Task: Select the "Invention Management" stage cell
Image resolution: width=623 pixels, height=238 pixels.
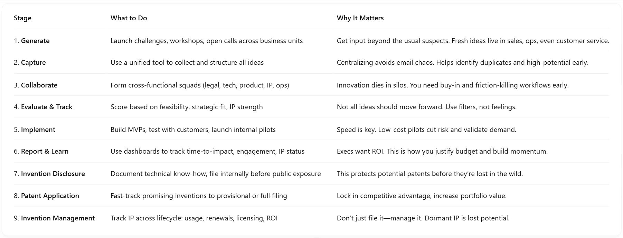Action: pyautogui.click(x=58, y=218)
